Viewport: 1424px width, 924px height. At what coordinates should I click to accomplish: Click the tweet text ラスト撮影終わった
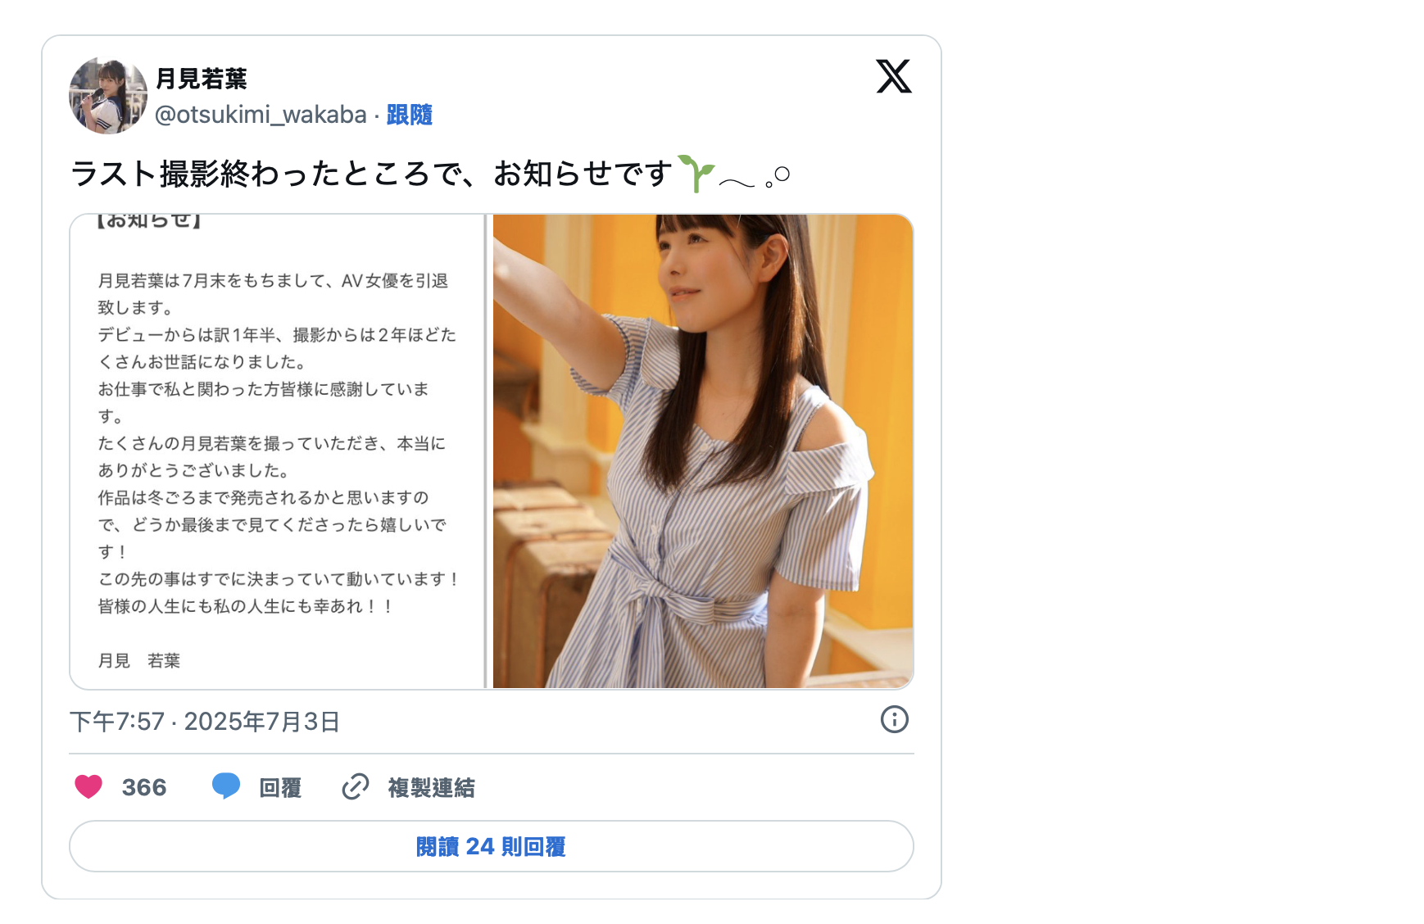click(x=372, y=174)
